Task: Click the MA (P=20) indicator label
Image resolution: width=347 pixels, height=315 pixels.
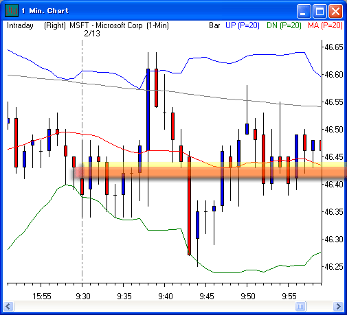Action: tap(325, 25)
